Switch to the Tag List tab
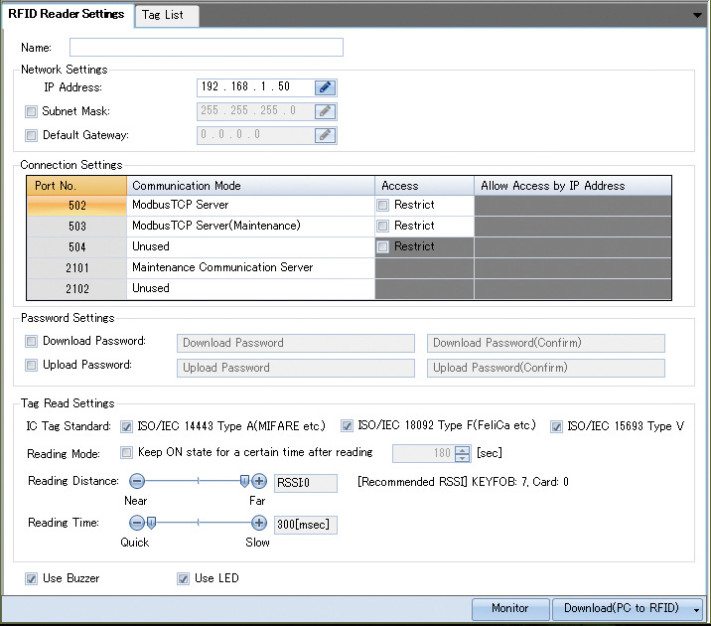The image size is (711, 626). [x=163, y=15]
